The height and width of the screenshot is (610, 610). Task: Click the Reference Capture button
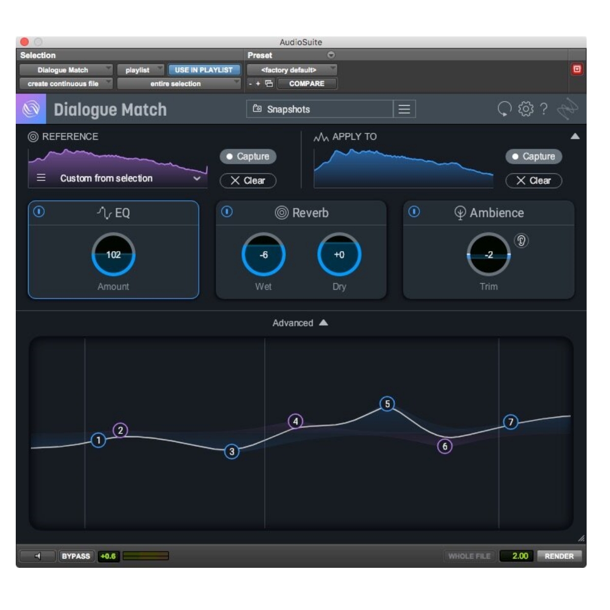[248, 156]
